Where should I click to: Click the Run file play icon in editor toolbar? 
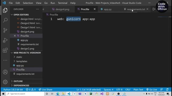click(x=154, y=9)
